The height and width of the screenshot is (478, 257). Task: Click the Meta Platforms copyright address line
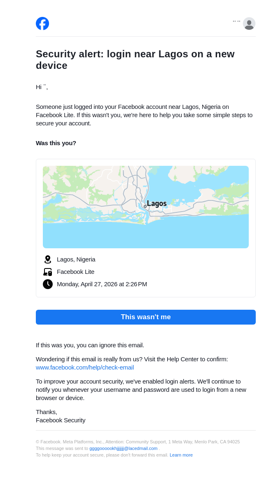tap(138, 442)
